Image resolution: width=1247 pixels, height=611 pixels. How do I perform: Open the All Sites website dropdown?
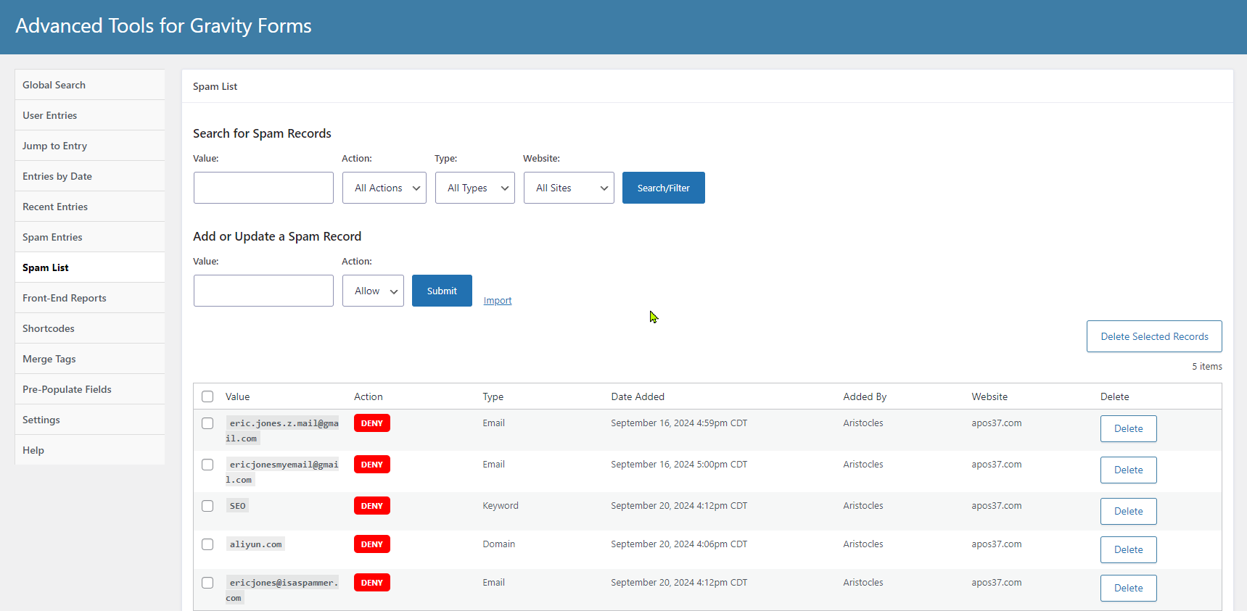569,188
